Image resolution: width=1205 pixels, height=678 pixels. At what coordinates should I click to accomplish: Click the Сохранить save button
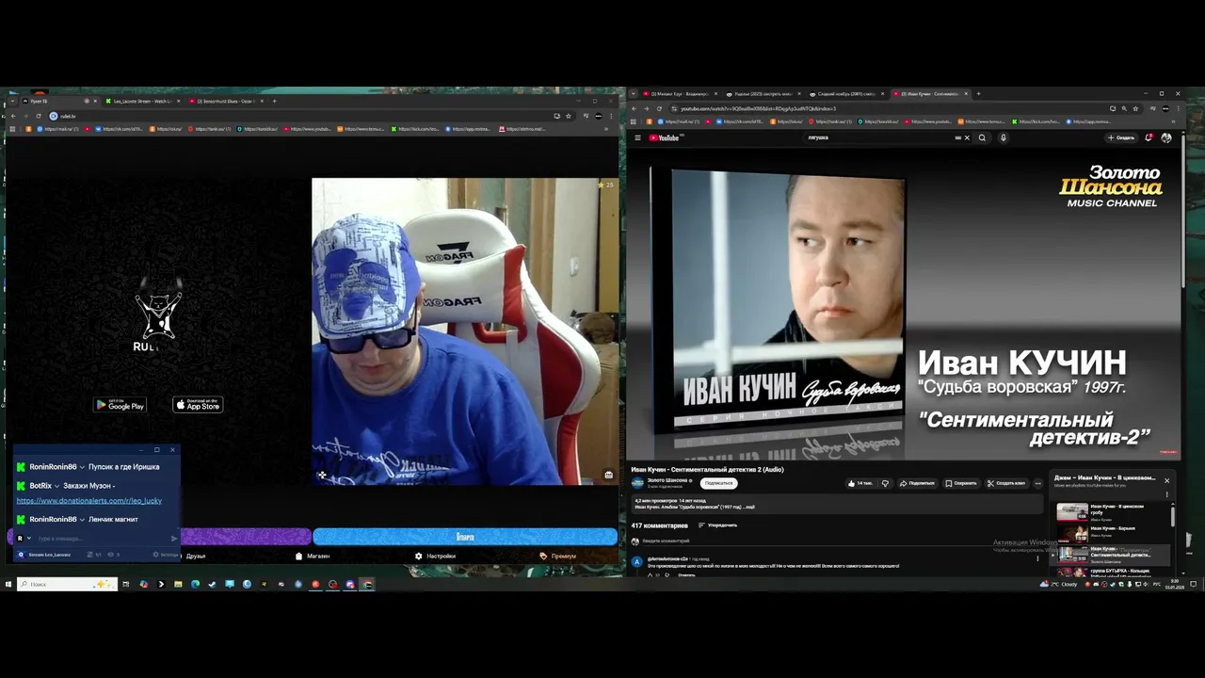coord(961,483)
